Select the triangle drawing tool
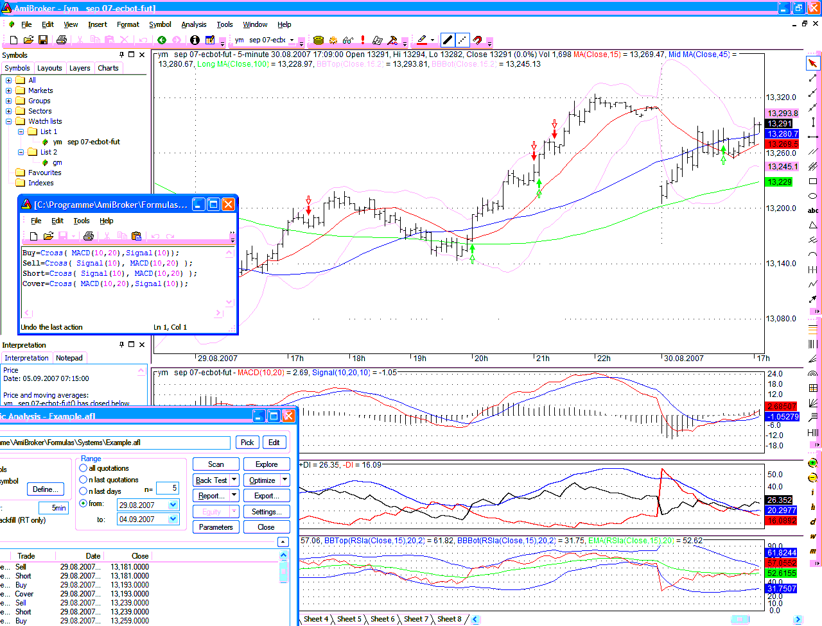 coord(812,225)
